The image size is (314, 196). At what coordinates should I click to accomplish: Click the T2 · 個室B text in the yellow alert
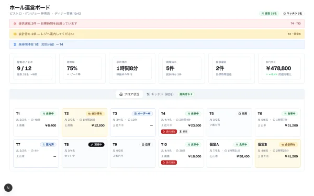pos(294,34)
